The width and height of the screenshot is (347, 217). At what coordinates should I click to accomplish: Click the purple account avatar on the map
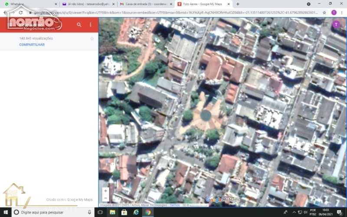(x=336, y=24)
